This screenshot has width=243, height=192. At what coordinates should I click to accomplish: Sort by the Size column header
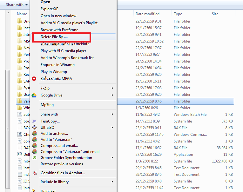point(215,14)
